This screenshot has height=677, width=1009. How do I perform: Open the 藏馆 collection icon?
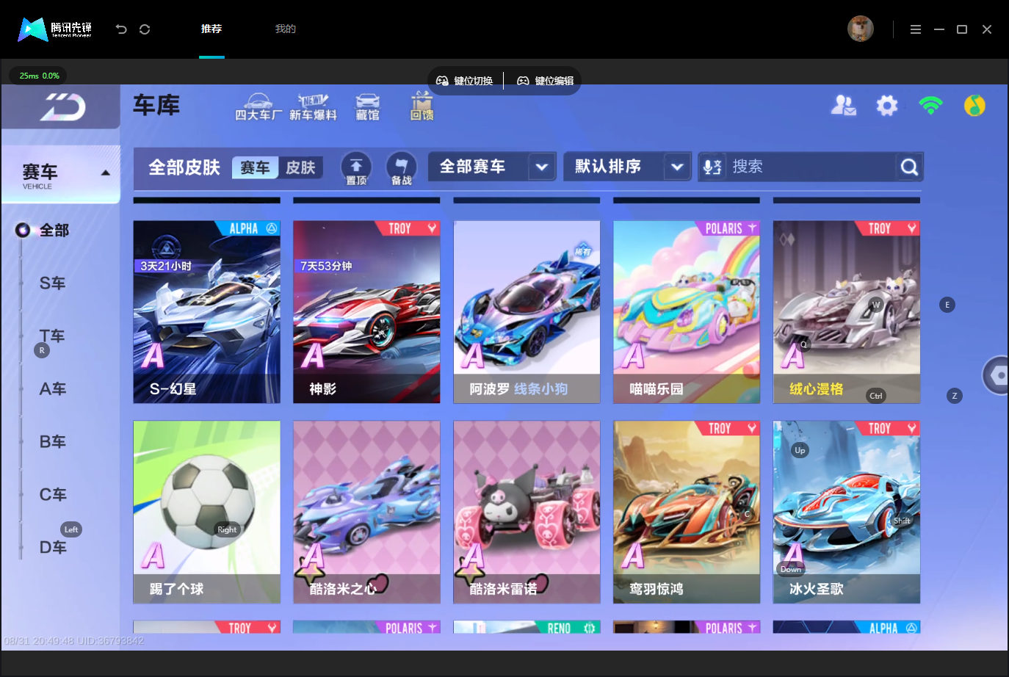[368, 107]
